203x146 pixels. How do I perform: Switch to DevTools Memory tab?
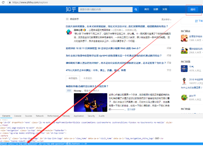coord(66,116)
